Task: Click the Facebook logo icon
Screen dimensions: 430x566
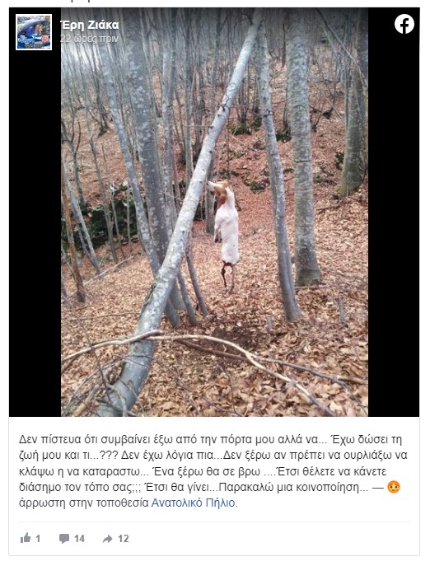Action: click(x=404, y=25)
